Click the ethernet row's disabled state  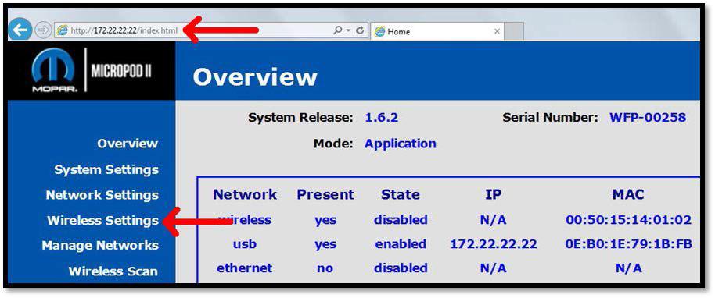click(x=401, y=268)
